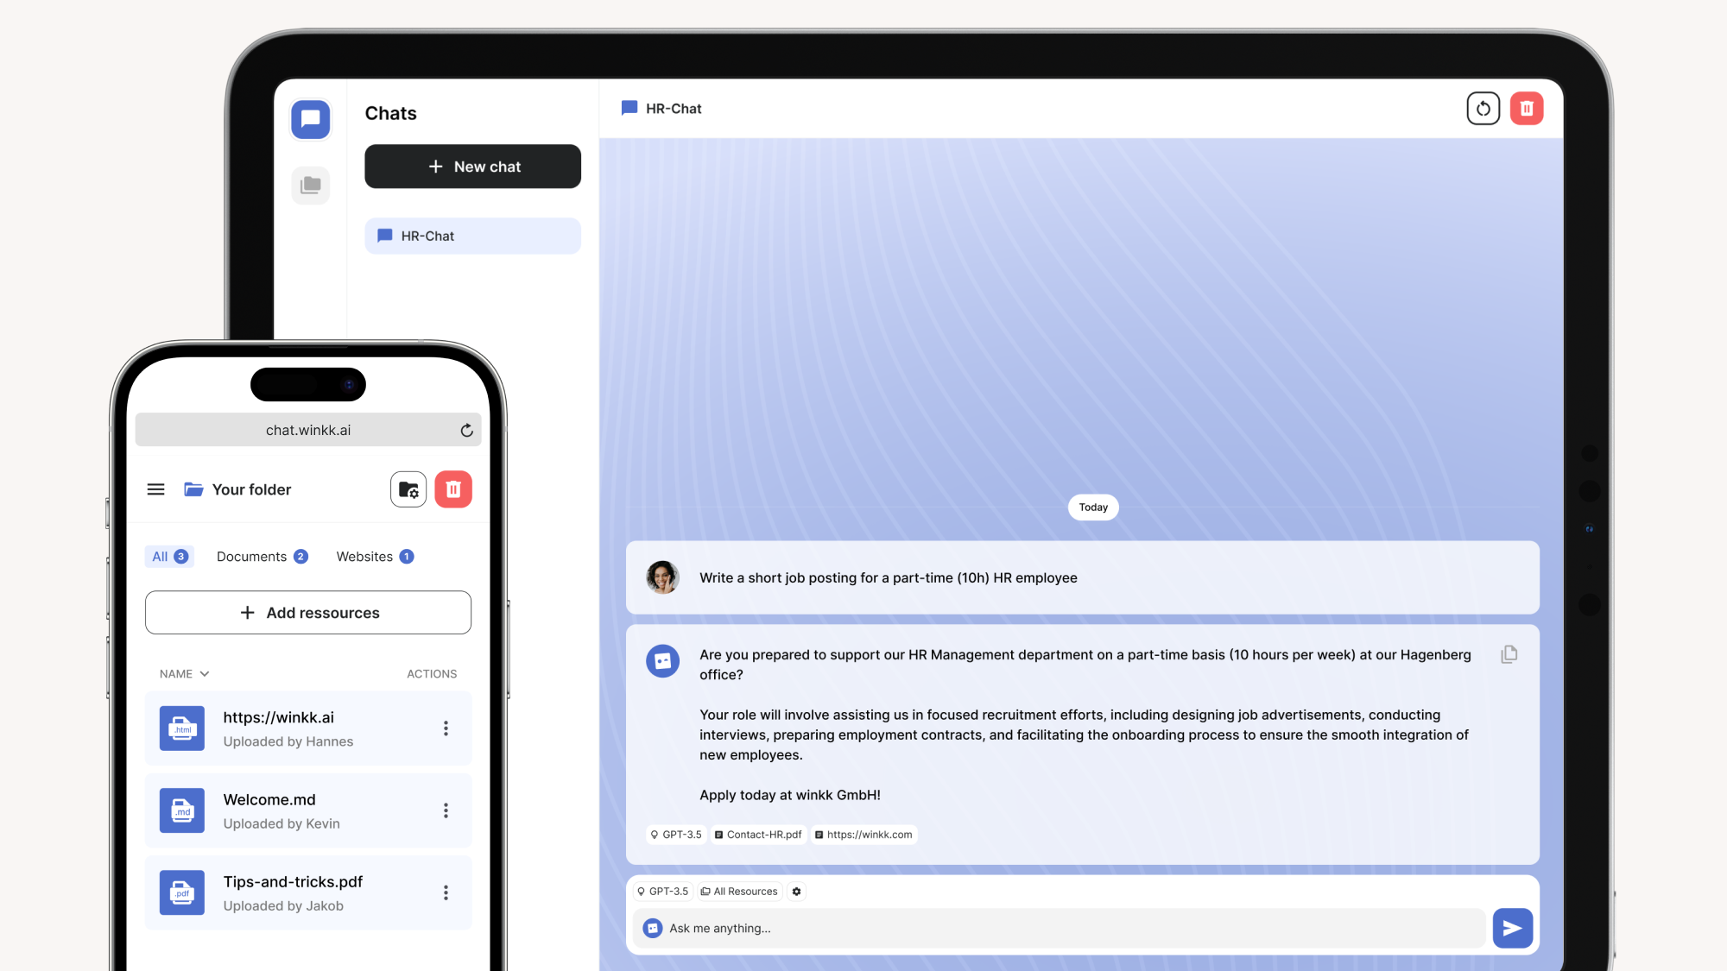Select the Documents tab filter

251,556
